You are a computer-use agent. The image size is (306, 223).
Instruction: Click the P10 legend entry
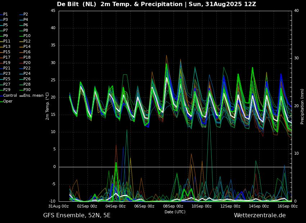pyautogui.click(x=25, y=36)
